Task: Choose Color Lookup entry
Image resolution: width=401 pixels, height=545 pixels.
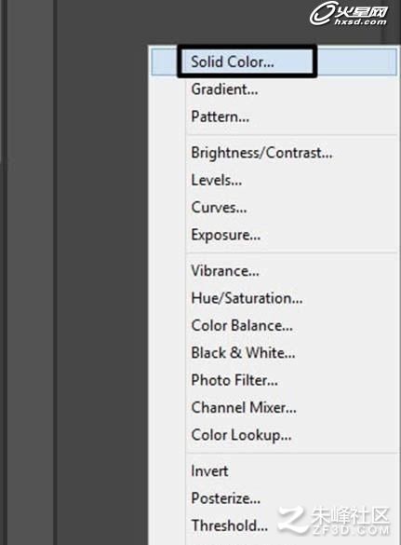Action: click(x=274, y=435)
